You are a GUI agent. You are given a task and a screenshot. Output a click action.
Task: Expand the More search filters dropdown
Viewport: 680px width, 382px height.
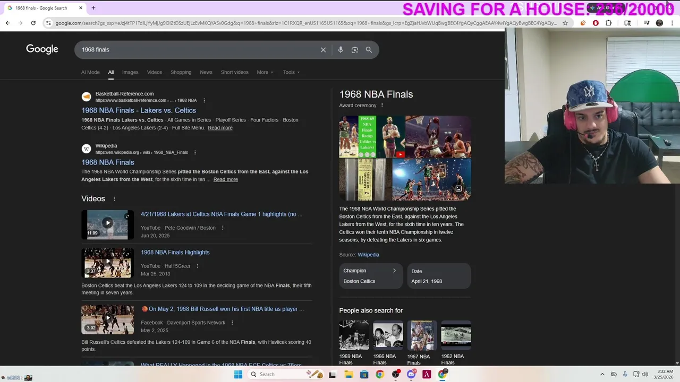(x=265, y=72)
